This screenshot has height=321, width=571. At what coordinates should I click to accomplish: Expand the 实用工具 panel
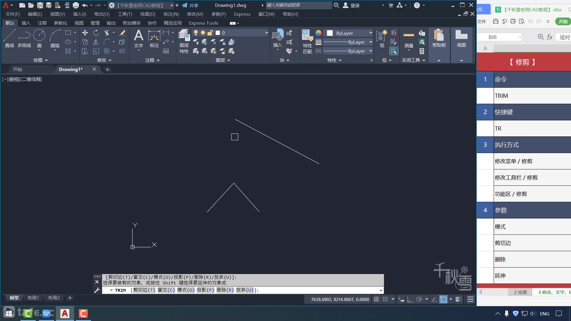point(414,60)
